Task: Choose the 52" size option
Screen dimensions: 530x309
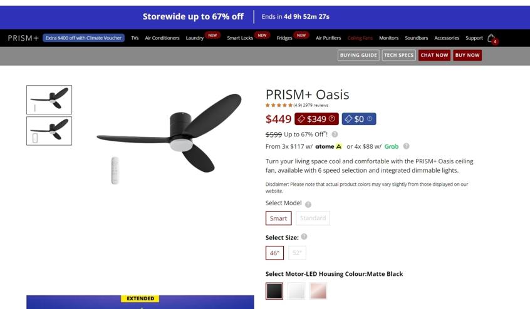Action: (297, 253)
